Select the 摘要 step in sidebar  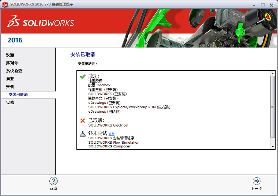10,79
